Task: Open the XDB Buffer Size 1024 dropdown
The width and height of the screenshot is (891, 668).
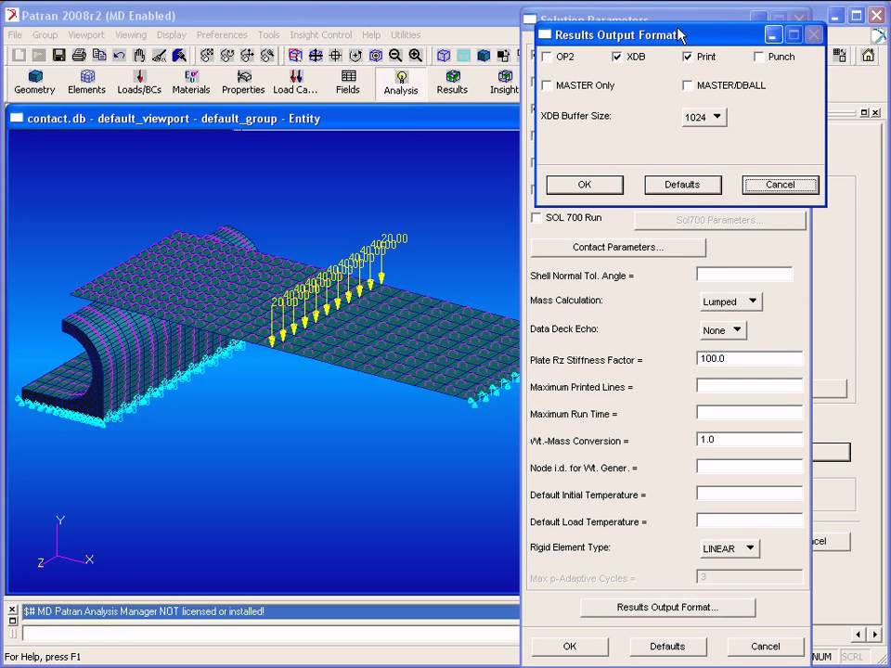Action: click(704, 117)
